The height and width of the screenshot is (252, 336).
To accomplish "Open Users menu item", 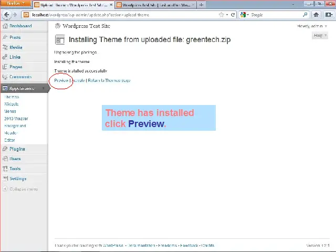I will click(x=15, y=159).
